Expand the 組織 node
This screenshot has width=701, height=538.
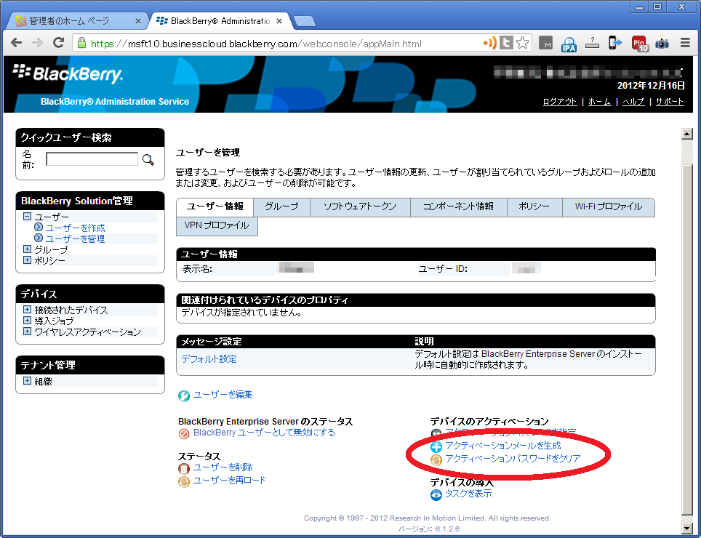pyautogui.click(x=28, y=381)
